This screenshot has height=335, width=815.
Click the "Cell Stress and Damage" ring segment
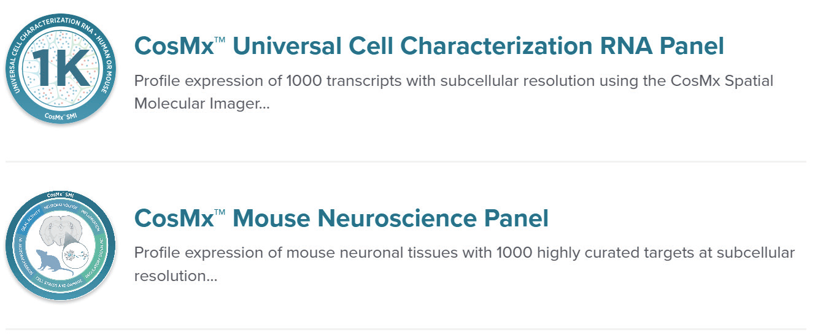tap(59, 283)
